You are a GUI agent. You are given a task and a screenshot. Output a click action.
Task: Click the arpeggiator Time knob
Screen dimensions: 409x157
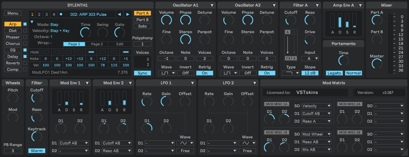click(x=85, y=32)
